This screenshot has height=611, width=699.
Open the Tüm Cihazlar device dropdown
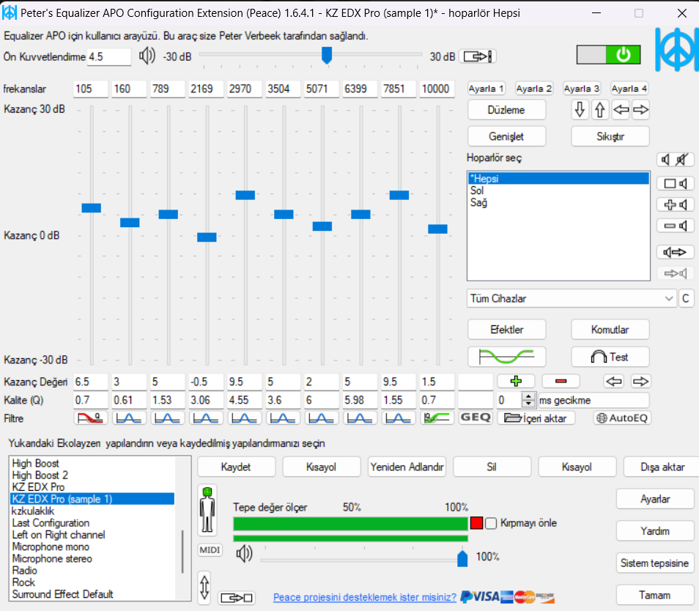pyautogui.click(x=572, y=299)
